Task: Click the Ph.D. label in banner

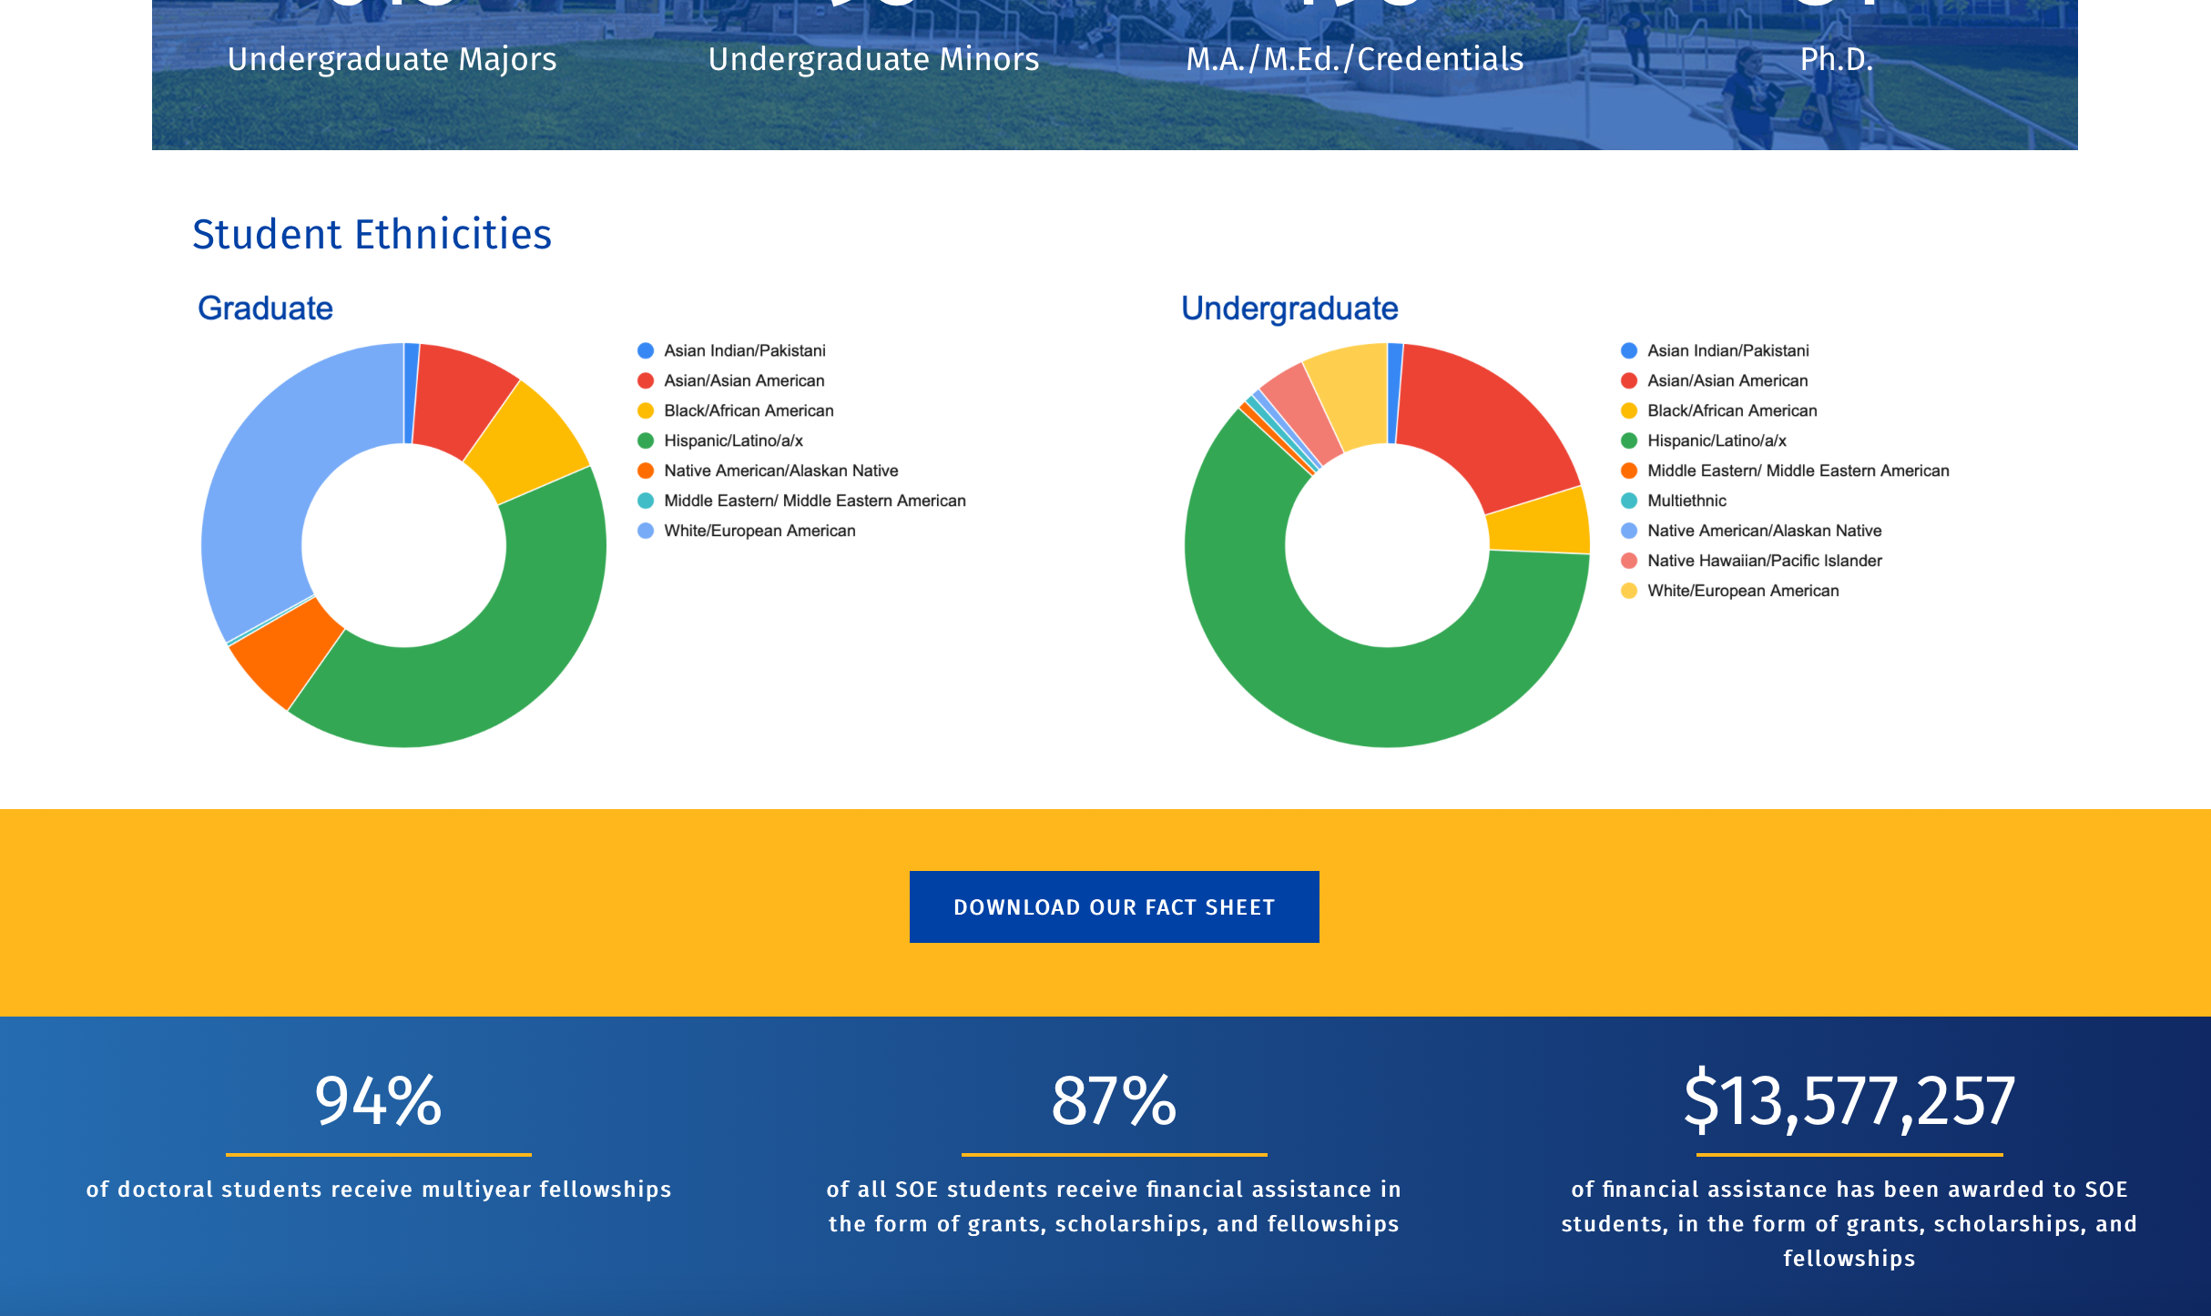Action: coord(1836,59)
